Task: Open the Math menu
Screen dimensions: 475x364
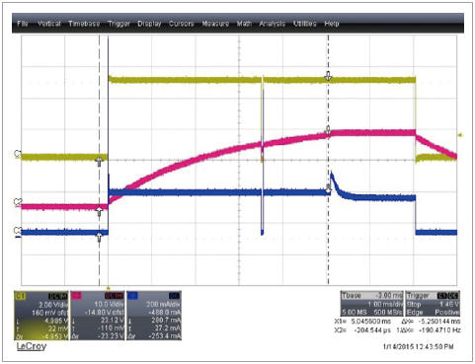Action: point(244,24)
